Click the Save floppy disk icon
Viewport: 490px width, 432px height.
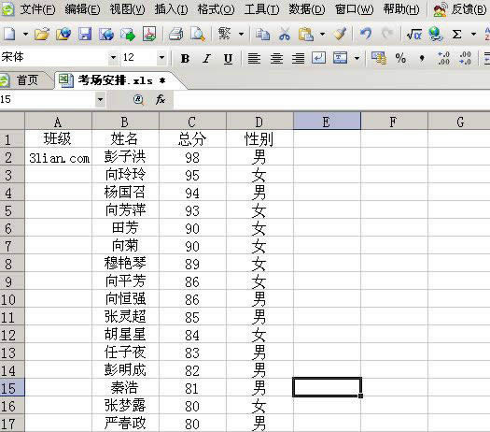click(x=85, y=34)
